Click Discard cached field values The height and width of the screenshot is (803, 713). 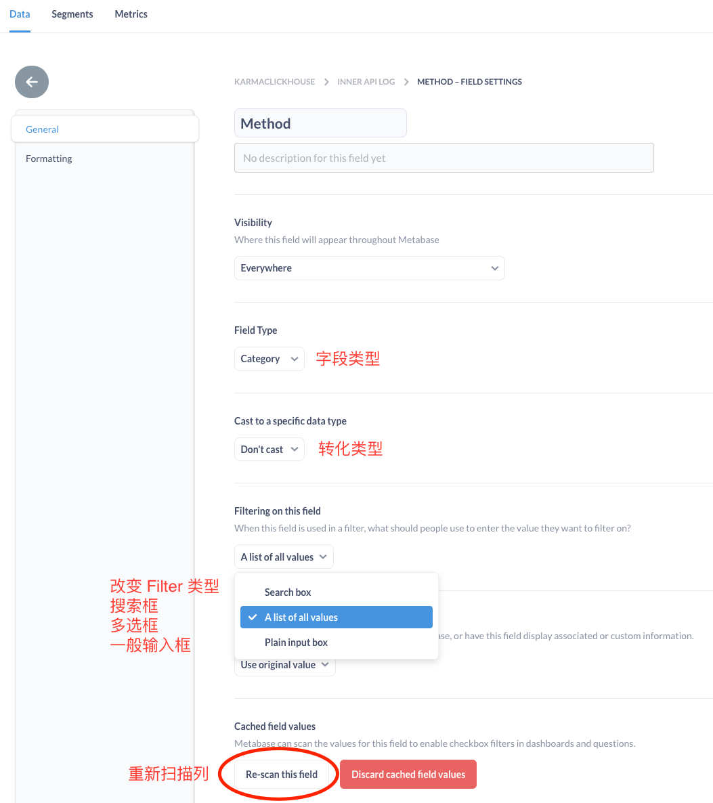pyautogui.click(x=408, y=774)
